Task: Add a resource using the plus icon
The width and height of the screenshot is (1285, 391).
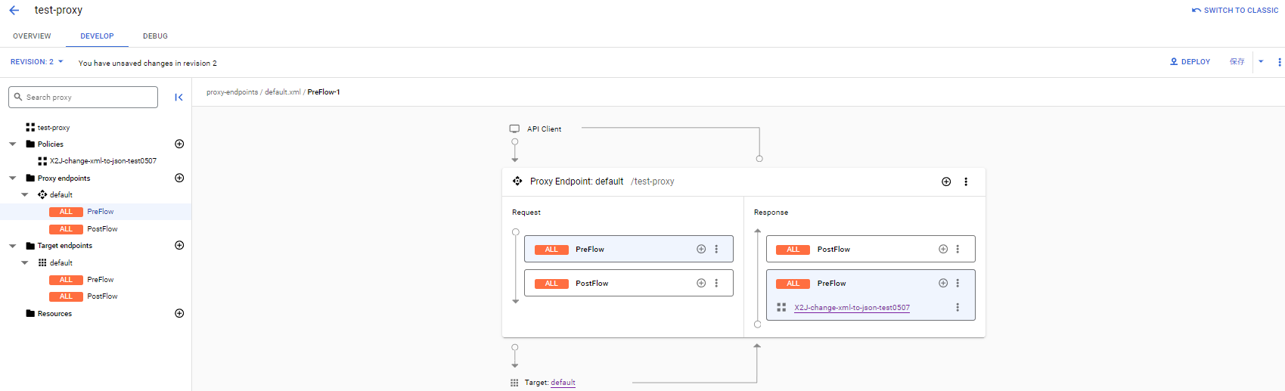Action: pyautogui.click(x=179, y=313)
